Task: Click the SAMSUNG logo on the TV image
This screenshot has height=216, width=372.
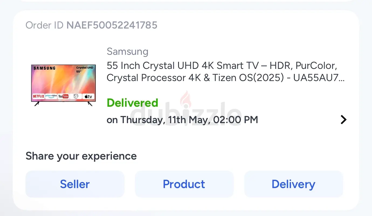Action: (44, 68)
